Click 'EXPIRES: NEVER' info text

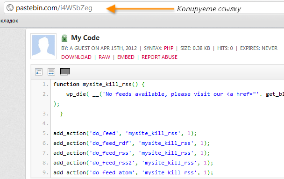coord(259,48)
